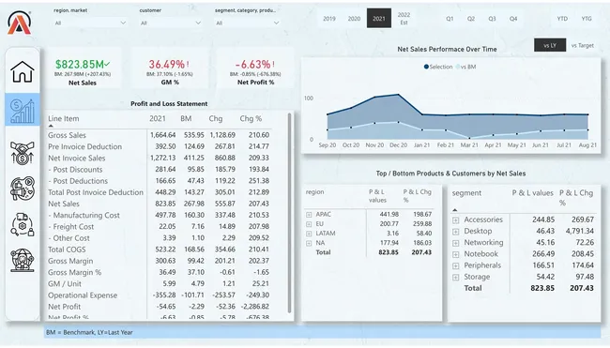610x348 pixels.
Task: Click the GM % red exclamation indicator
Action: (188, 64)
